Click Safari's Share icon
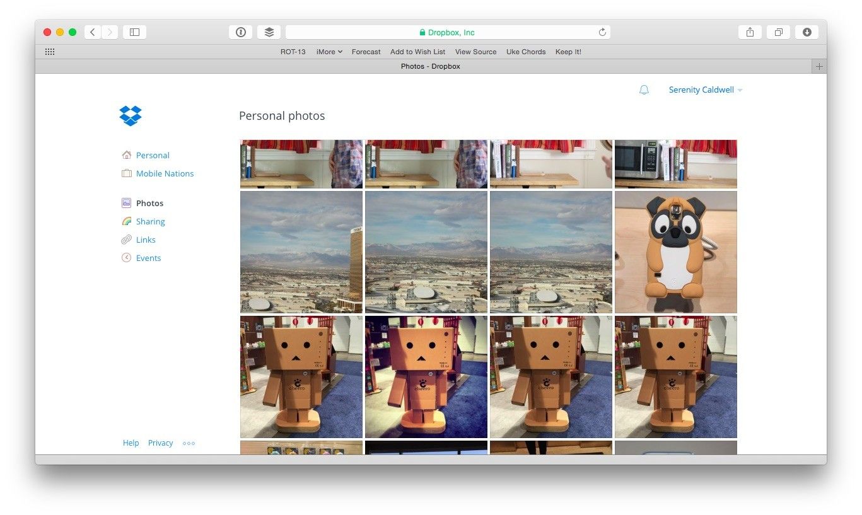862x515 pixels. [x=750, y=32]
